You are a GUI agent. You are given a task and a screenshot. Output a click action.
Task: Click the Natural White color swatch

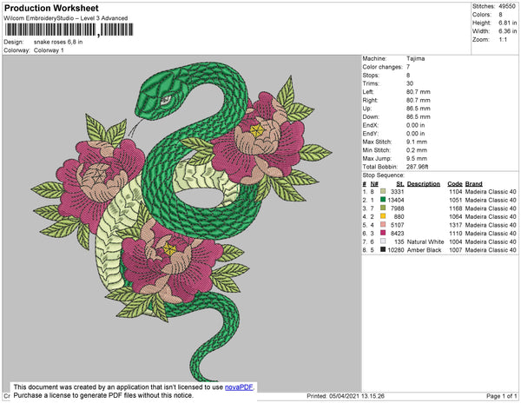point(383,241)
